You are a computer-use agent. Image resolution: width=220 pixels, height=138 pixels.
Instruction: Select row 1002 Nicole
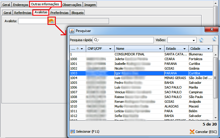(x=141, y=69)
